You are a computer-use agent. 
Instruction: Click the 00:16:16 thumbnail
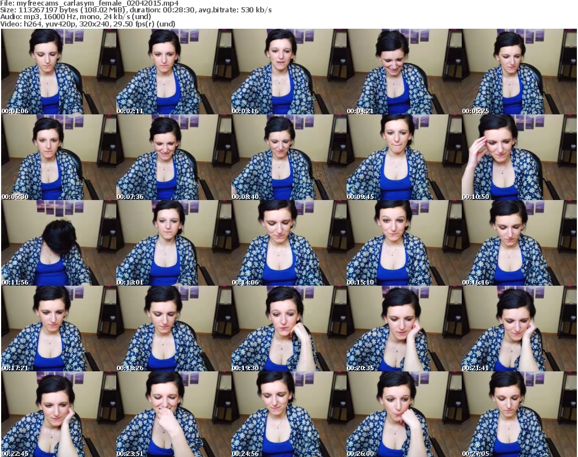[519, 243]
